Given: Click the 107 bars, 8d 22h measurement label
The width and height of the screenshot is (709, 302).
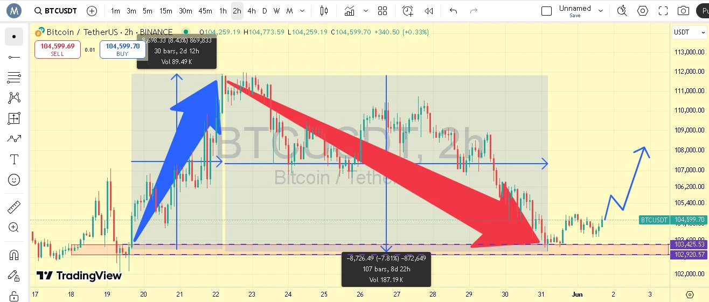Looking at the screenshot, I should [386, 269].
